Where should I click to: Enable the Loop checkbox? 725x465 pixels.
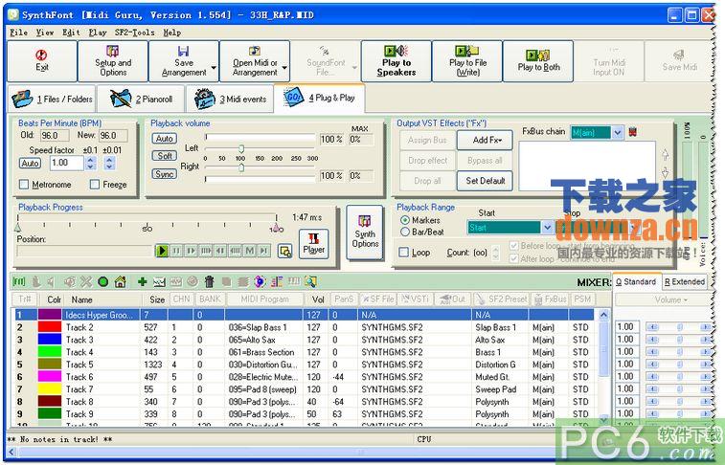pyautogui.click(x=403, y=253)
